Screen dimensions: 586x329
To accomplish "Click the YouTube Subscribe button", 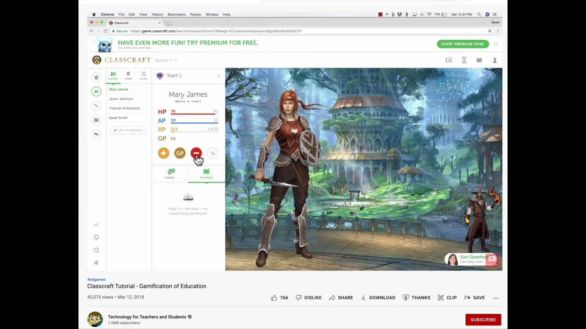I will click(483, 319).
